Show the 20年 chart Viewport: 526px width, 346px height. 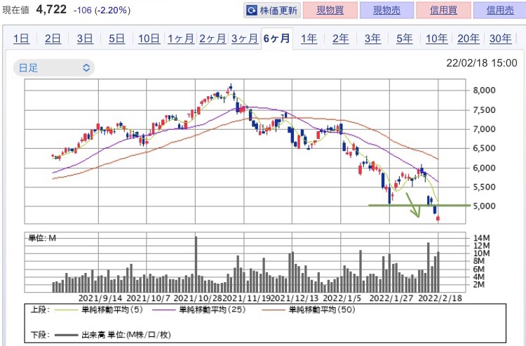point(468,39)
